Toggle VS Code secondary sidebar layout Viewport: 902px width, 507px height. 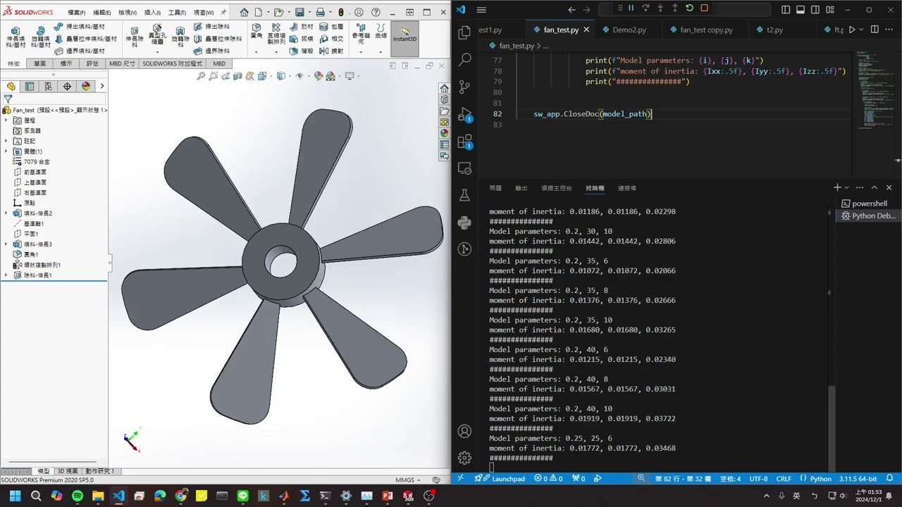coord(815,9)
